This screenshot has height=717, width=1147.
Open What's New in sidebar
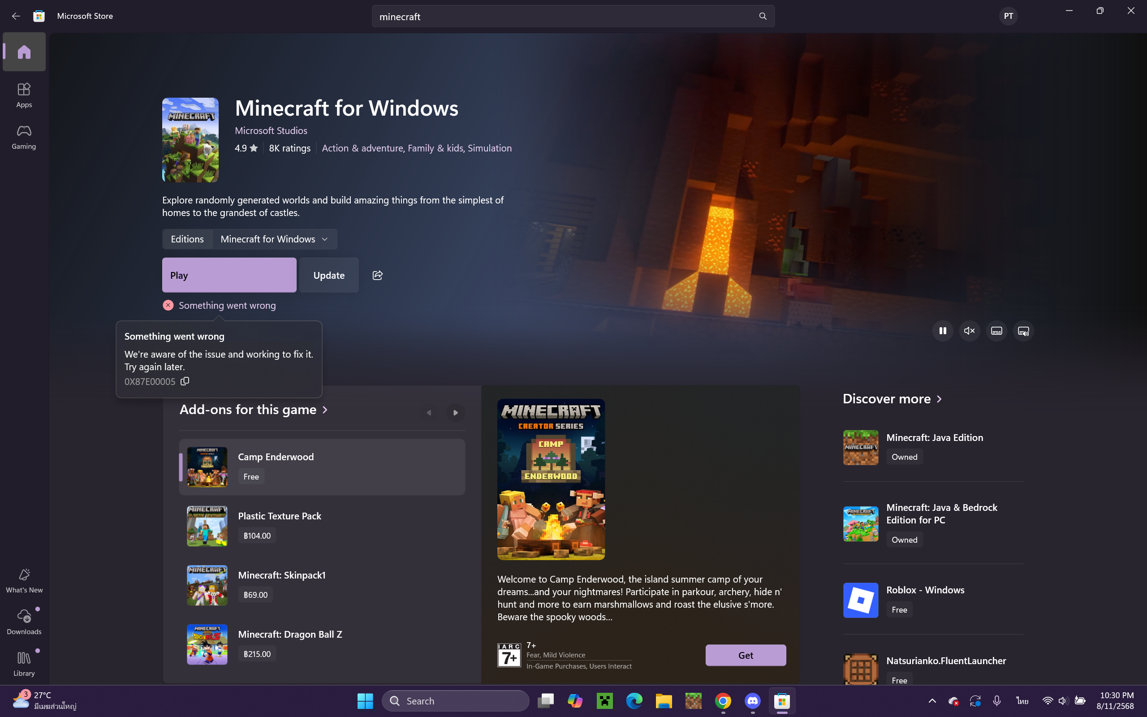pos(24,580)
